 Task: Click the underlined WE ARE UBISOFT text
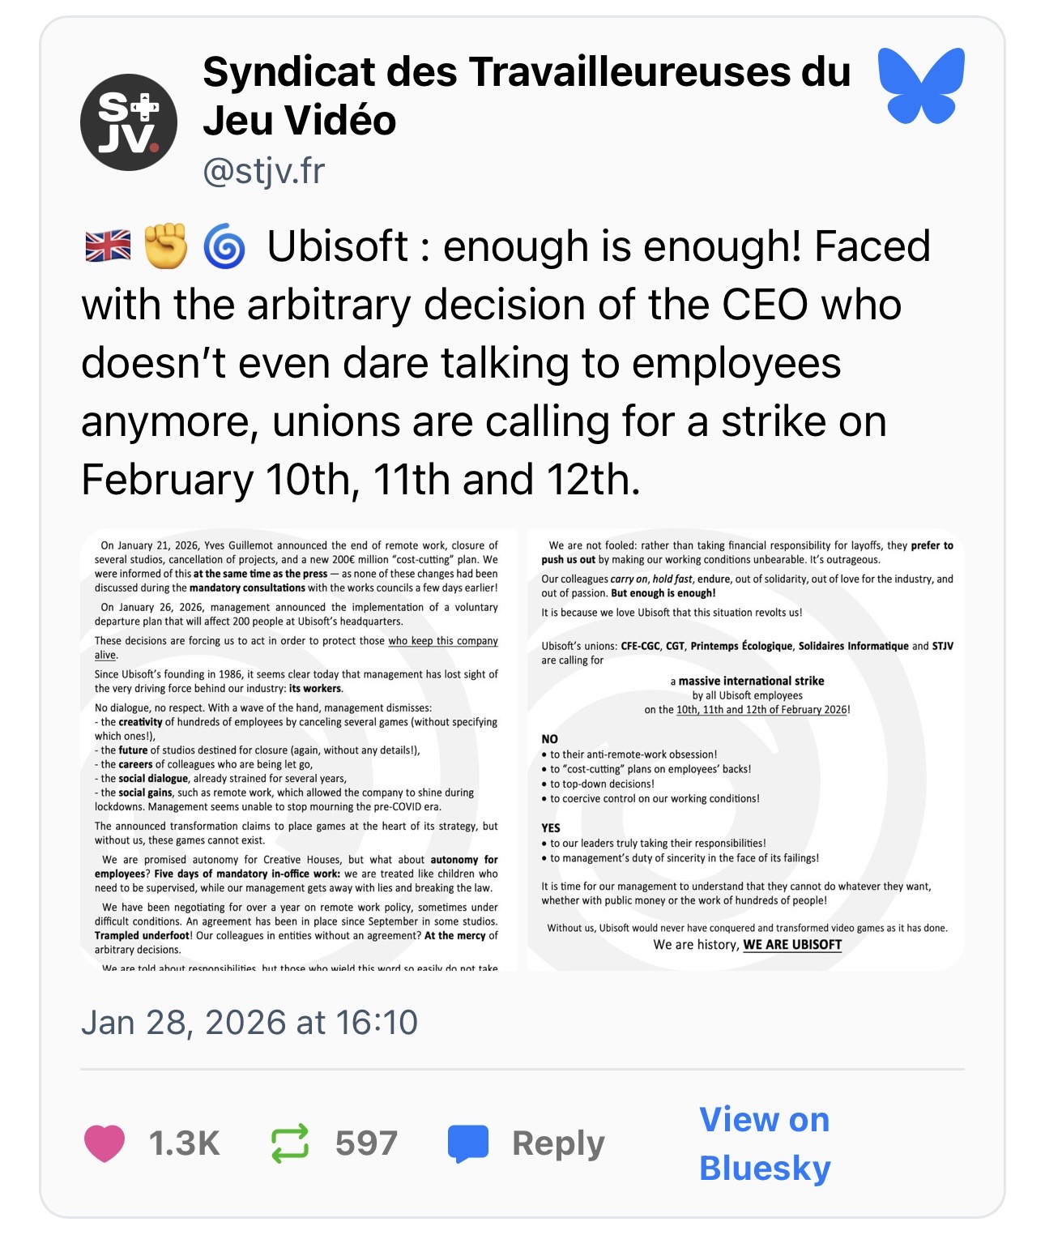coord(792,945)
